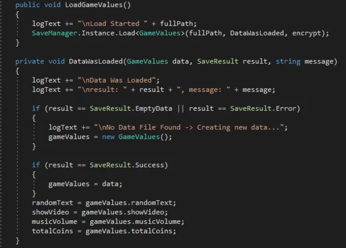Screen dimensions: 346x248
Task: Click "DataWasLoaded" in the private method declaration
Action: pos(96,61)
